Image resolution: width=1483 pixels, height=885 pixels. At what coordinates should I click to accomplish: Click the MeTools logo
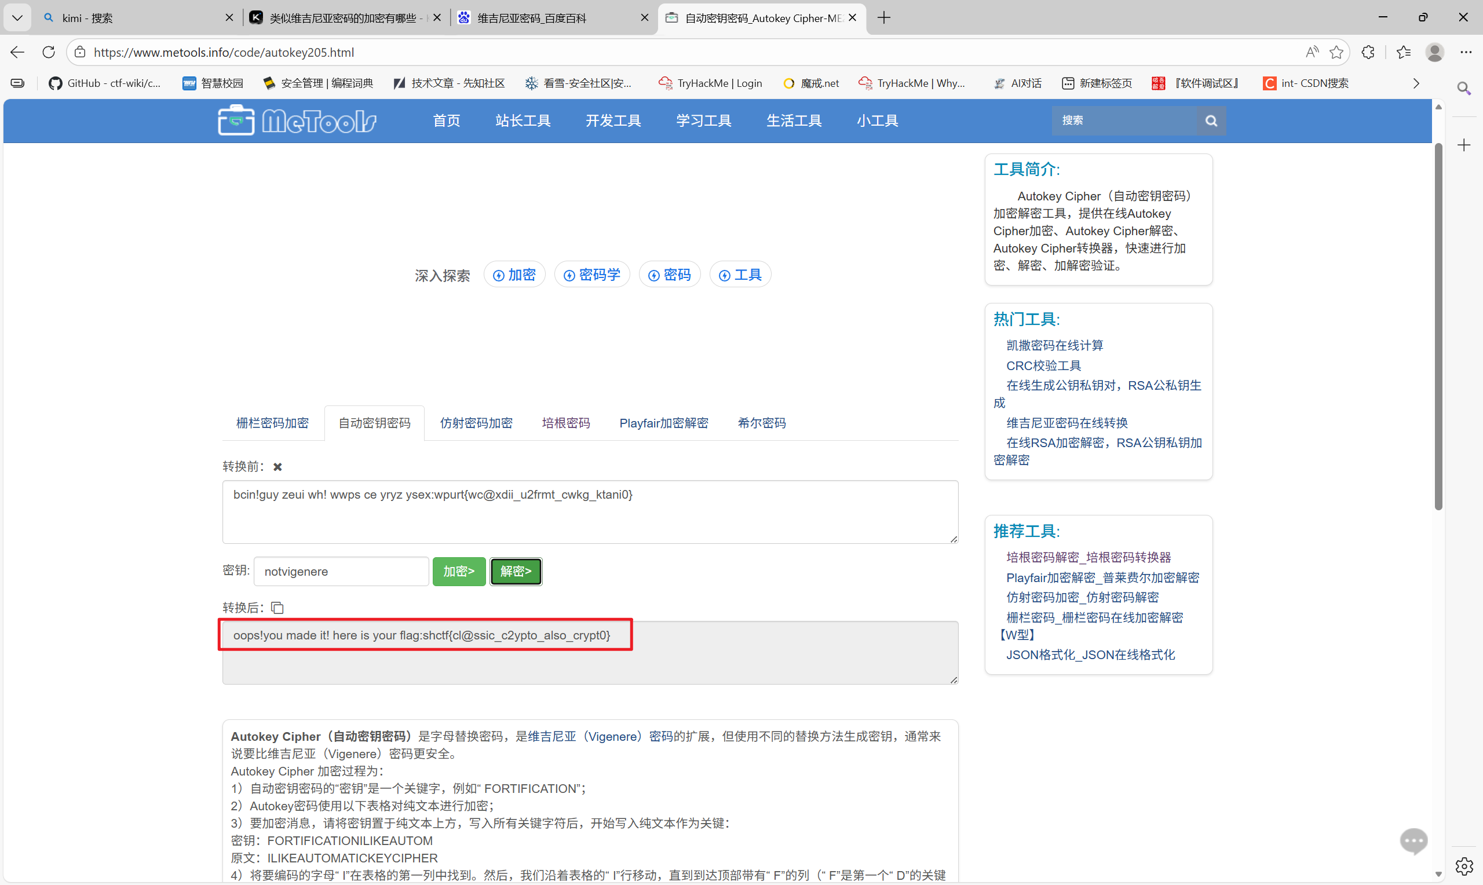point(297,121)
